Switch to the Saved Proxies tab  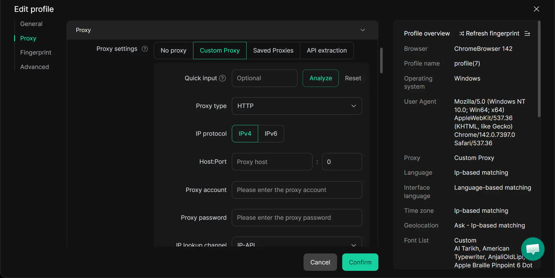[273, 51]
